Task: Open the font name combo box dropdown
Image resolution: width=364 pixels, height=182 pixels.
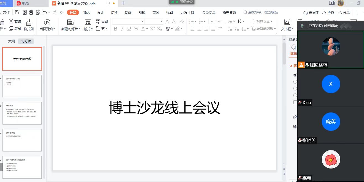Action: (x=143, y=21)
